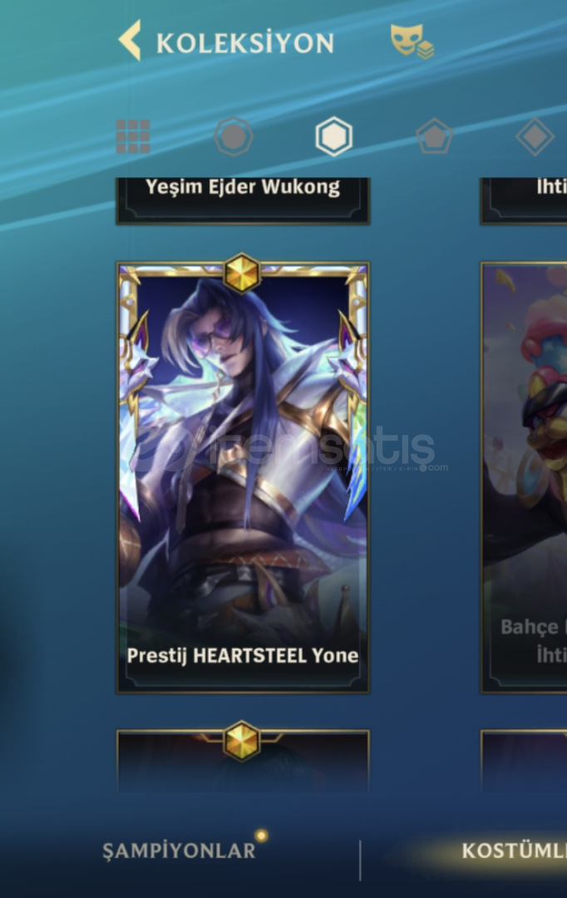Switch to the Şampiyonlar tab
Viewport: 567px width, 898px height.
179,851
